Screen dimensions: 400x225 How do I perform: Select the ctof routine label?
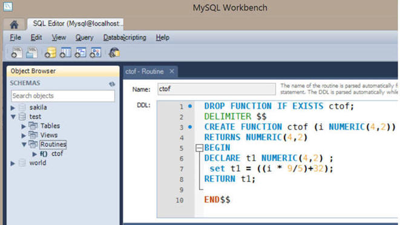pyautogui.click(x=57, y=154)
